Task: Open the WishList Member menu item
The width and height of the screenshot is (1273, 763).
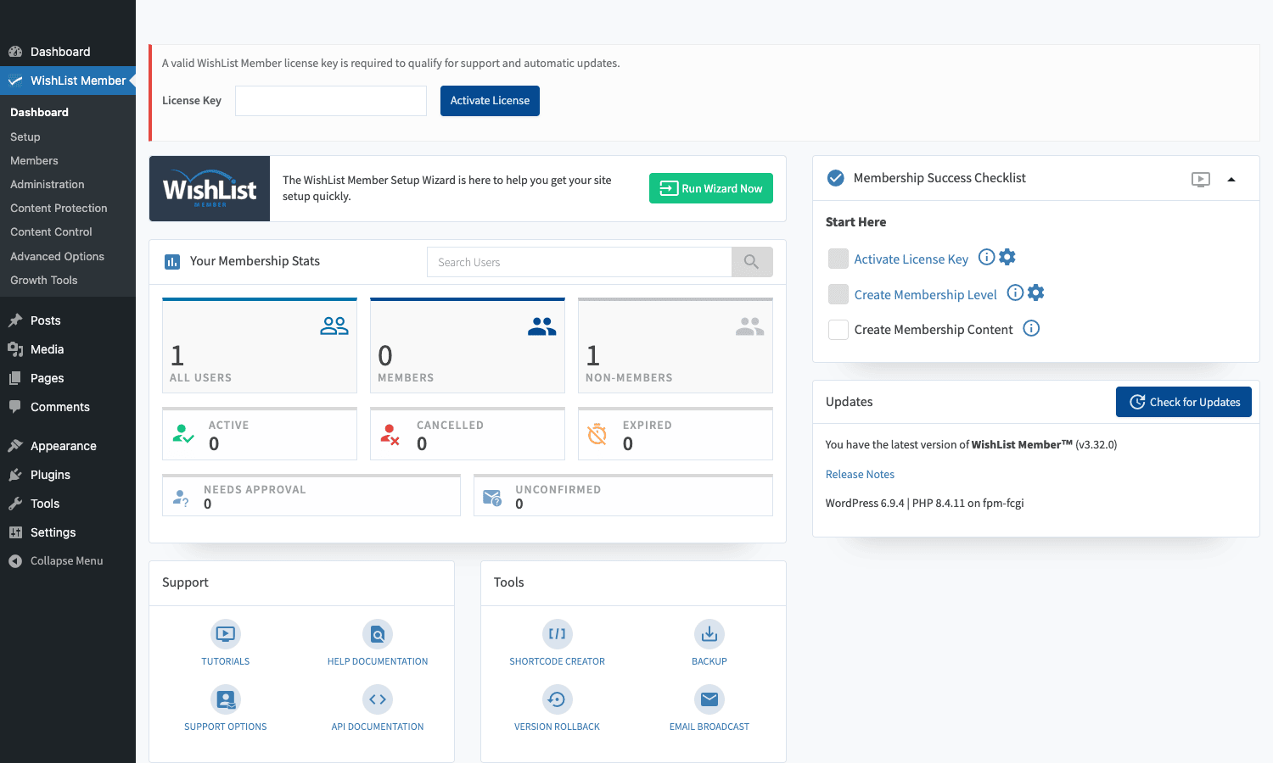Action: click(x=68, y=81)
